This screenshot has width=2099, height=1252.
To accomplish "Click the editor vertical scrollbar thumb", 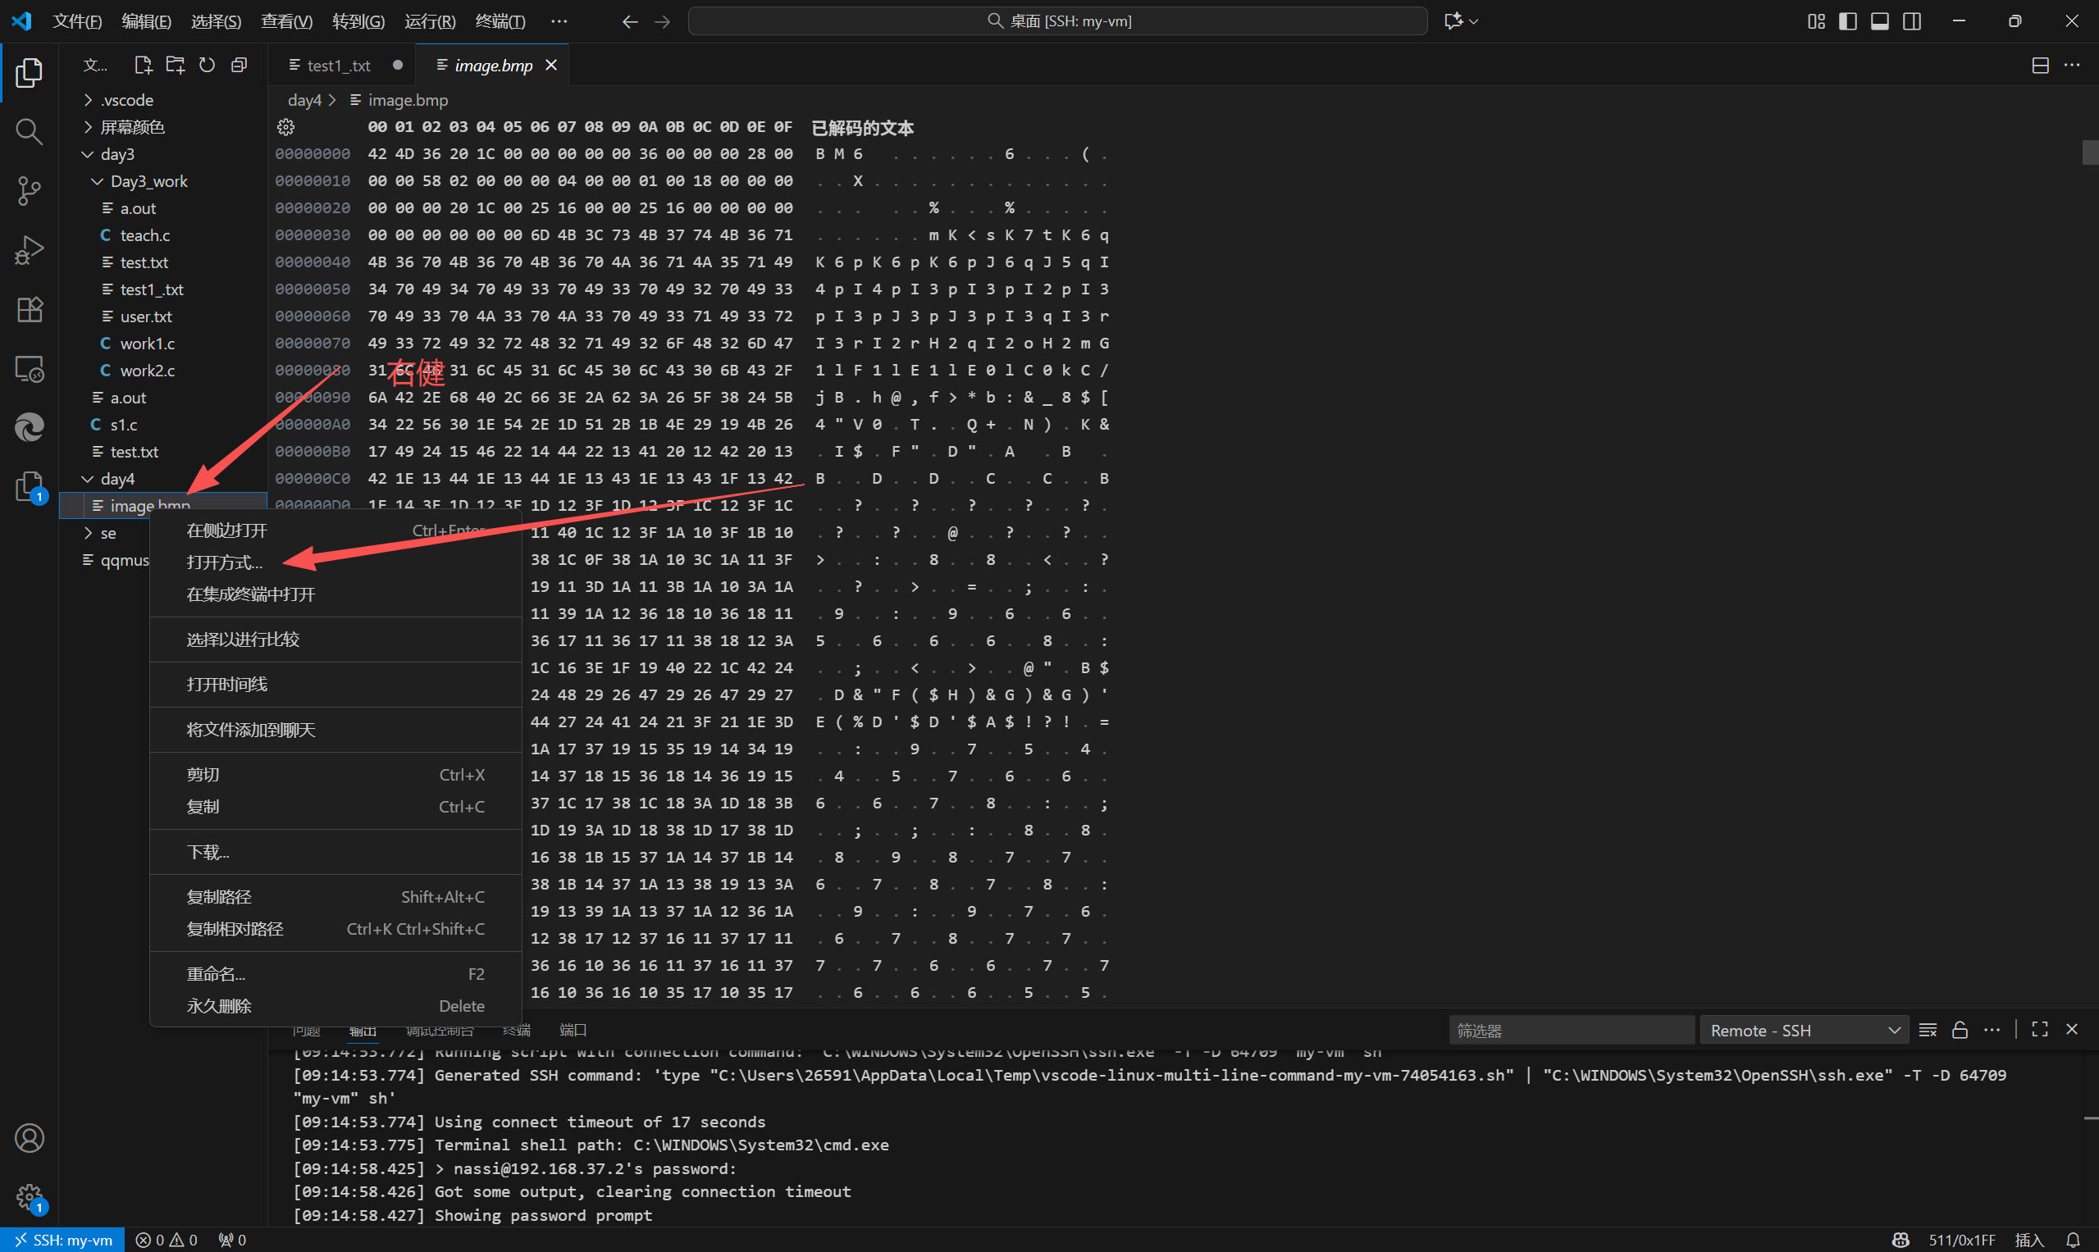I will pyautogui.click(x=2090, y=152).
